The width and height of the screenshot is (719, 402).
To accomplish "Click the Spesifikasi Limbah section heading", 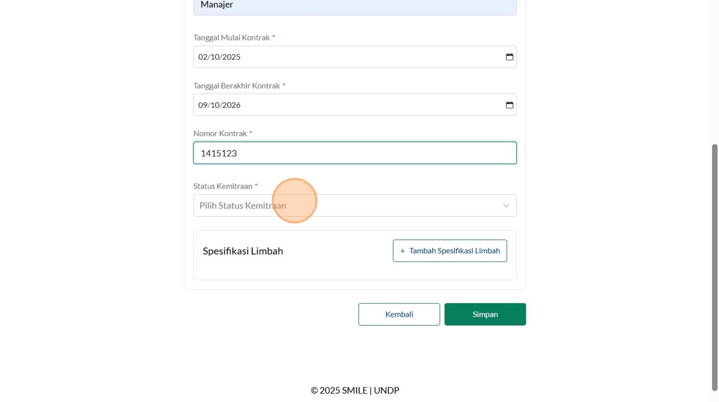I will 243,251.
